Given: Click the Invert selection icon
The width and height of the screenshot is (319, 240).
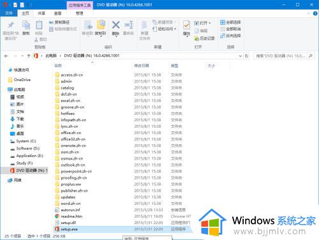Looking at the screenshot, I should (x=223, y=36).
